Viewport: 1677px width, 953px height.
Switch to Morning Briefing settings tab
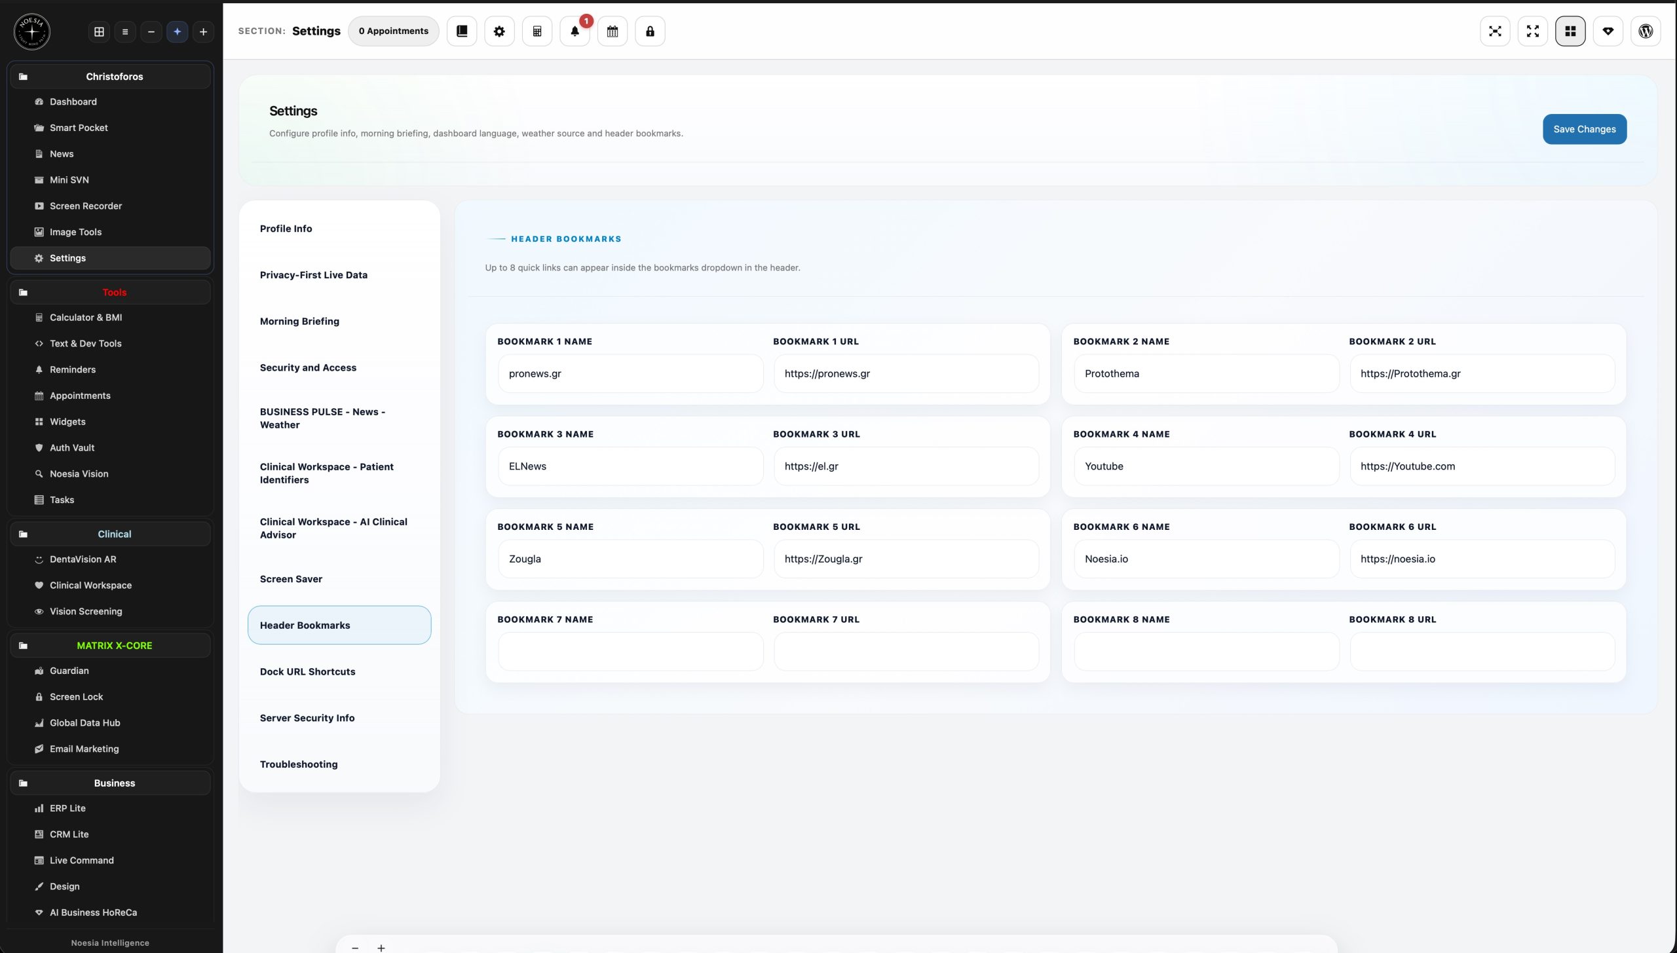[339, 321]
